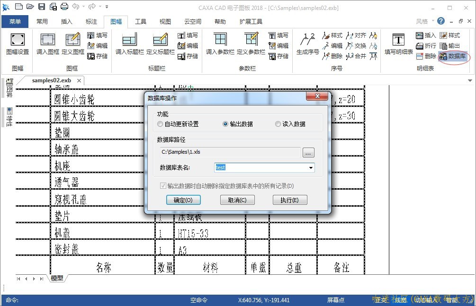
Task: Click 插入 in the 明细表 group
Action: pyautogui.click(x=426, y=35)
